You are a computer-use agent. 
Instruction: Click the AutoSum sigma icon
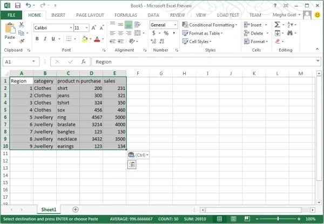(278, 25)
